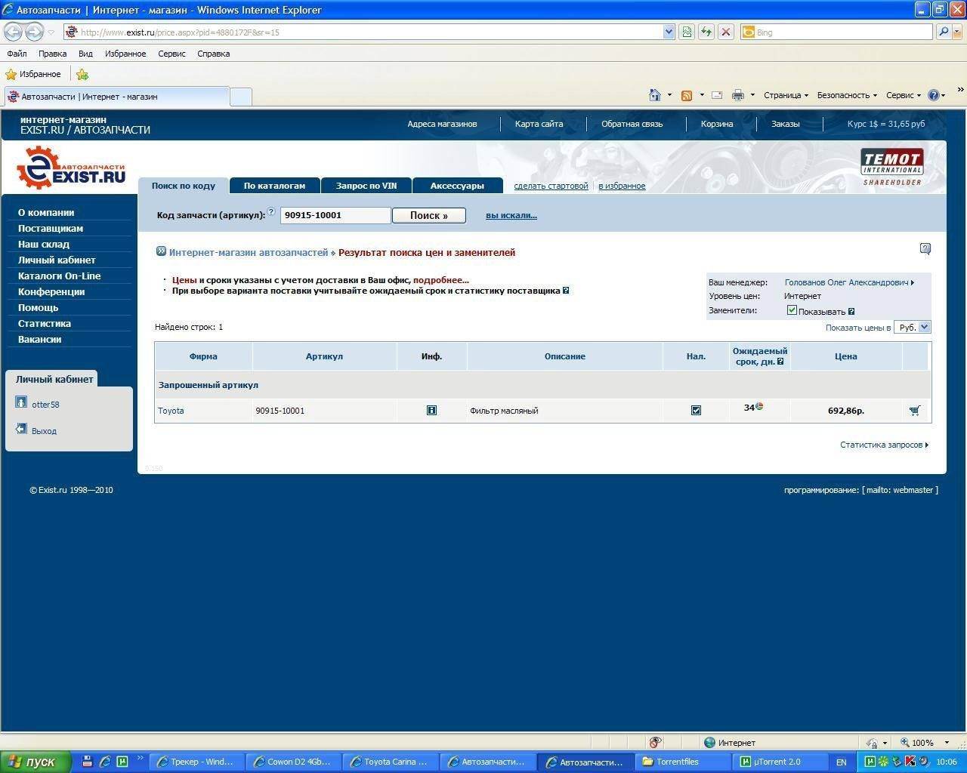Switch to the По каталогам tab

[274, 186]
